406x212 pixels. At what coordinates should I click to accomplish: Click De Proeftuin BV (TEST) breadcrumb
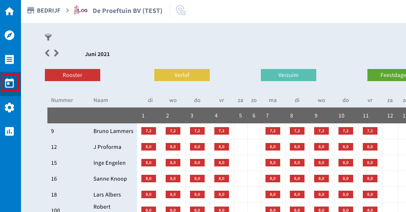[x=127, y=11]
